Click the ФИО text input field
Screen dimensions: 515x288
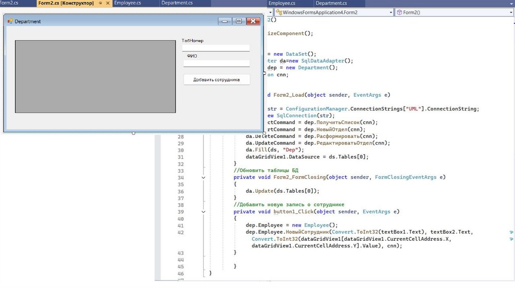(216, 63)
